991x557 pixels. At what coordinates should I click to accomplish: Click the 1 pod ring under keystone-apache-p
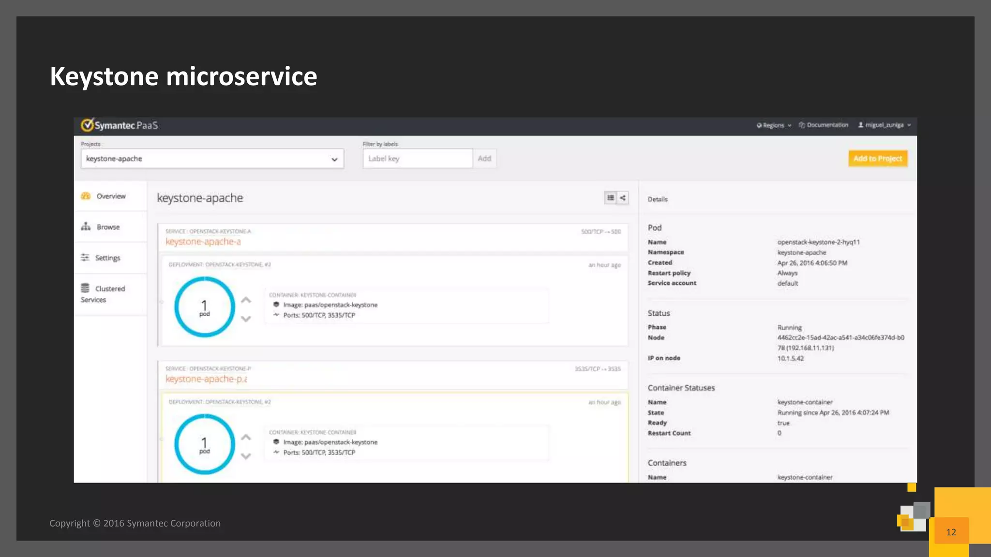[205, 444]
